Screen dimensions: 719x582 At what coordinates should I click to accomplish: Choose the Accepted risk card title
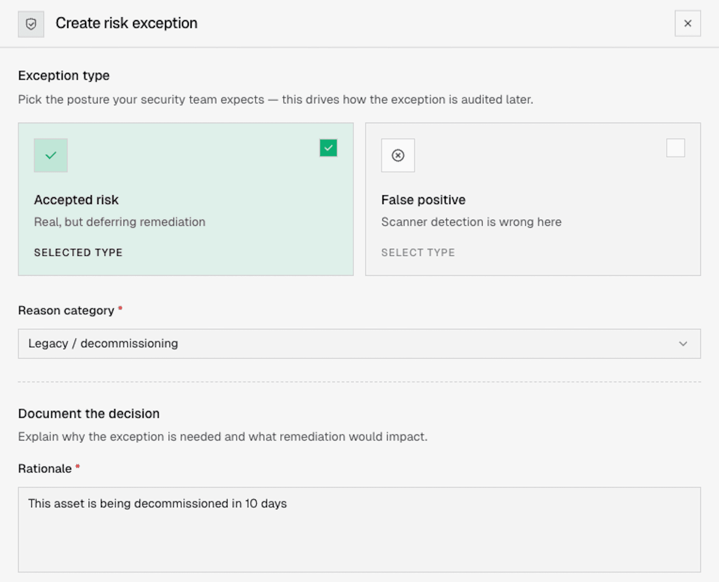pyautogui.click(x=76, y=200)
